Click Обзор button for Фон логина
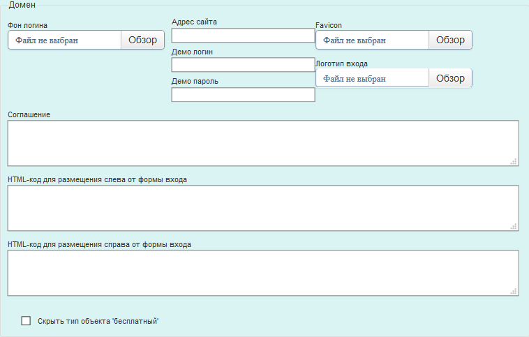This screenshot has width=529, height=337. click(143, 40)
